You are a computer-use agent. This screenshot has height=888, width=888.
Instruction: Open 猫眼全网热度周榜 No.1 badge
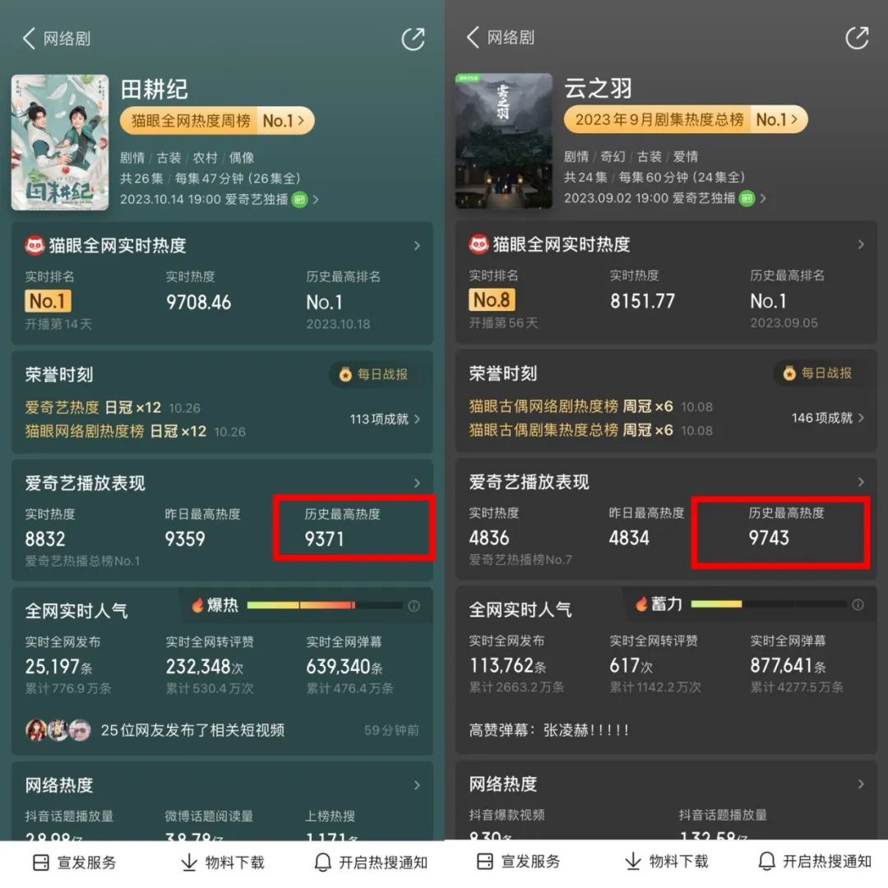pyautogui.click(x=217, y=121)
